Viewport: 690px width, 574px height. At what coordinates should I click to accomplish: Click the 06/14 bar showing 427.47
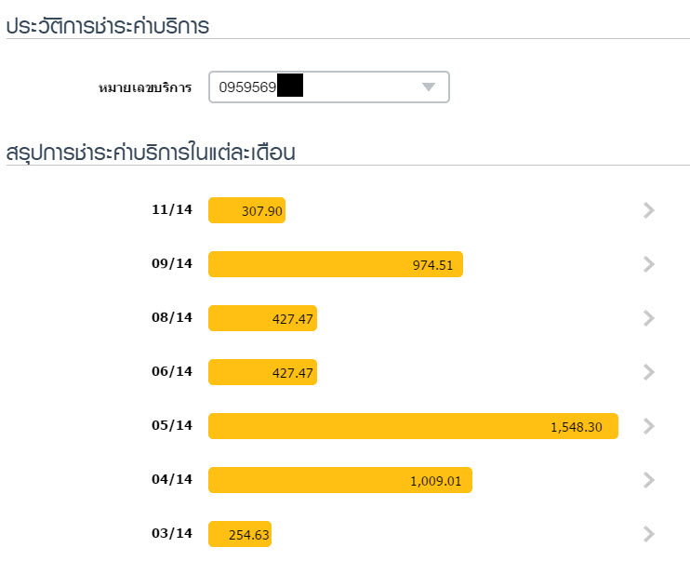coord(262,372)
